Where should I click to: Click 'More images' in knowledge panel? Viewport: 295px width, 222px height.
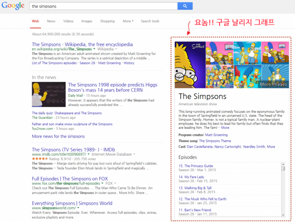point(273,84)
